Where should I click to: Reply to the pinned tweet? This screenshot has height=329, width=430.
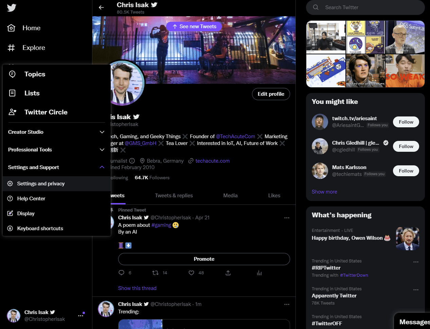[x=122, y=273]
